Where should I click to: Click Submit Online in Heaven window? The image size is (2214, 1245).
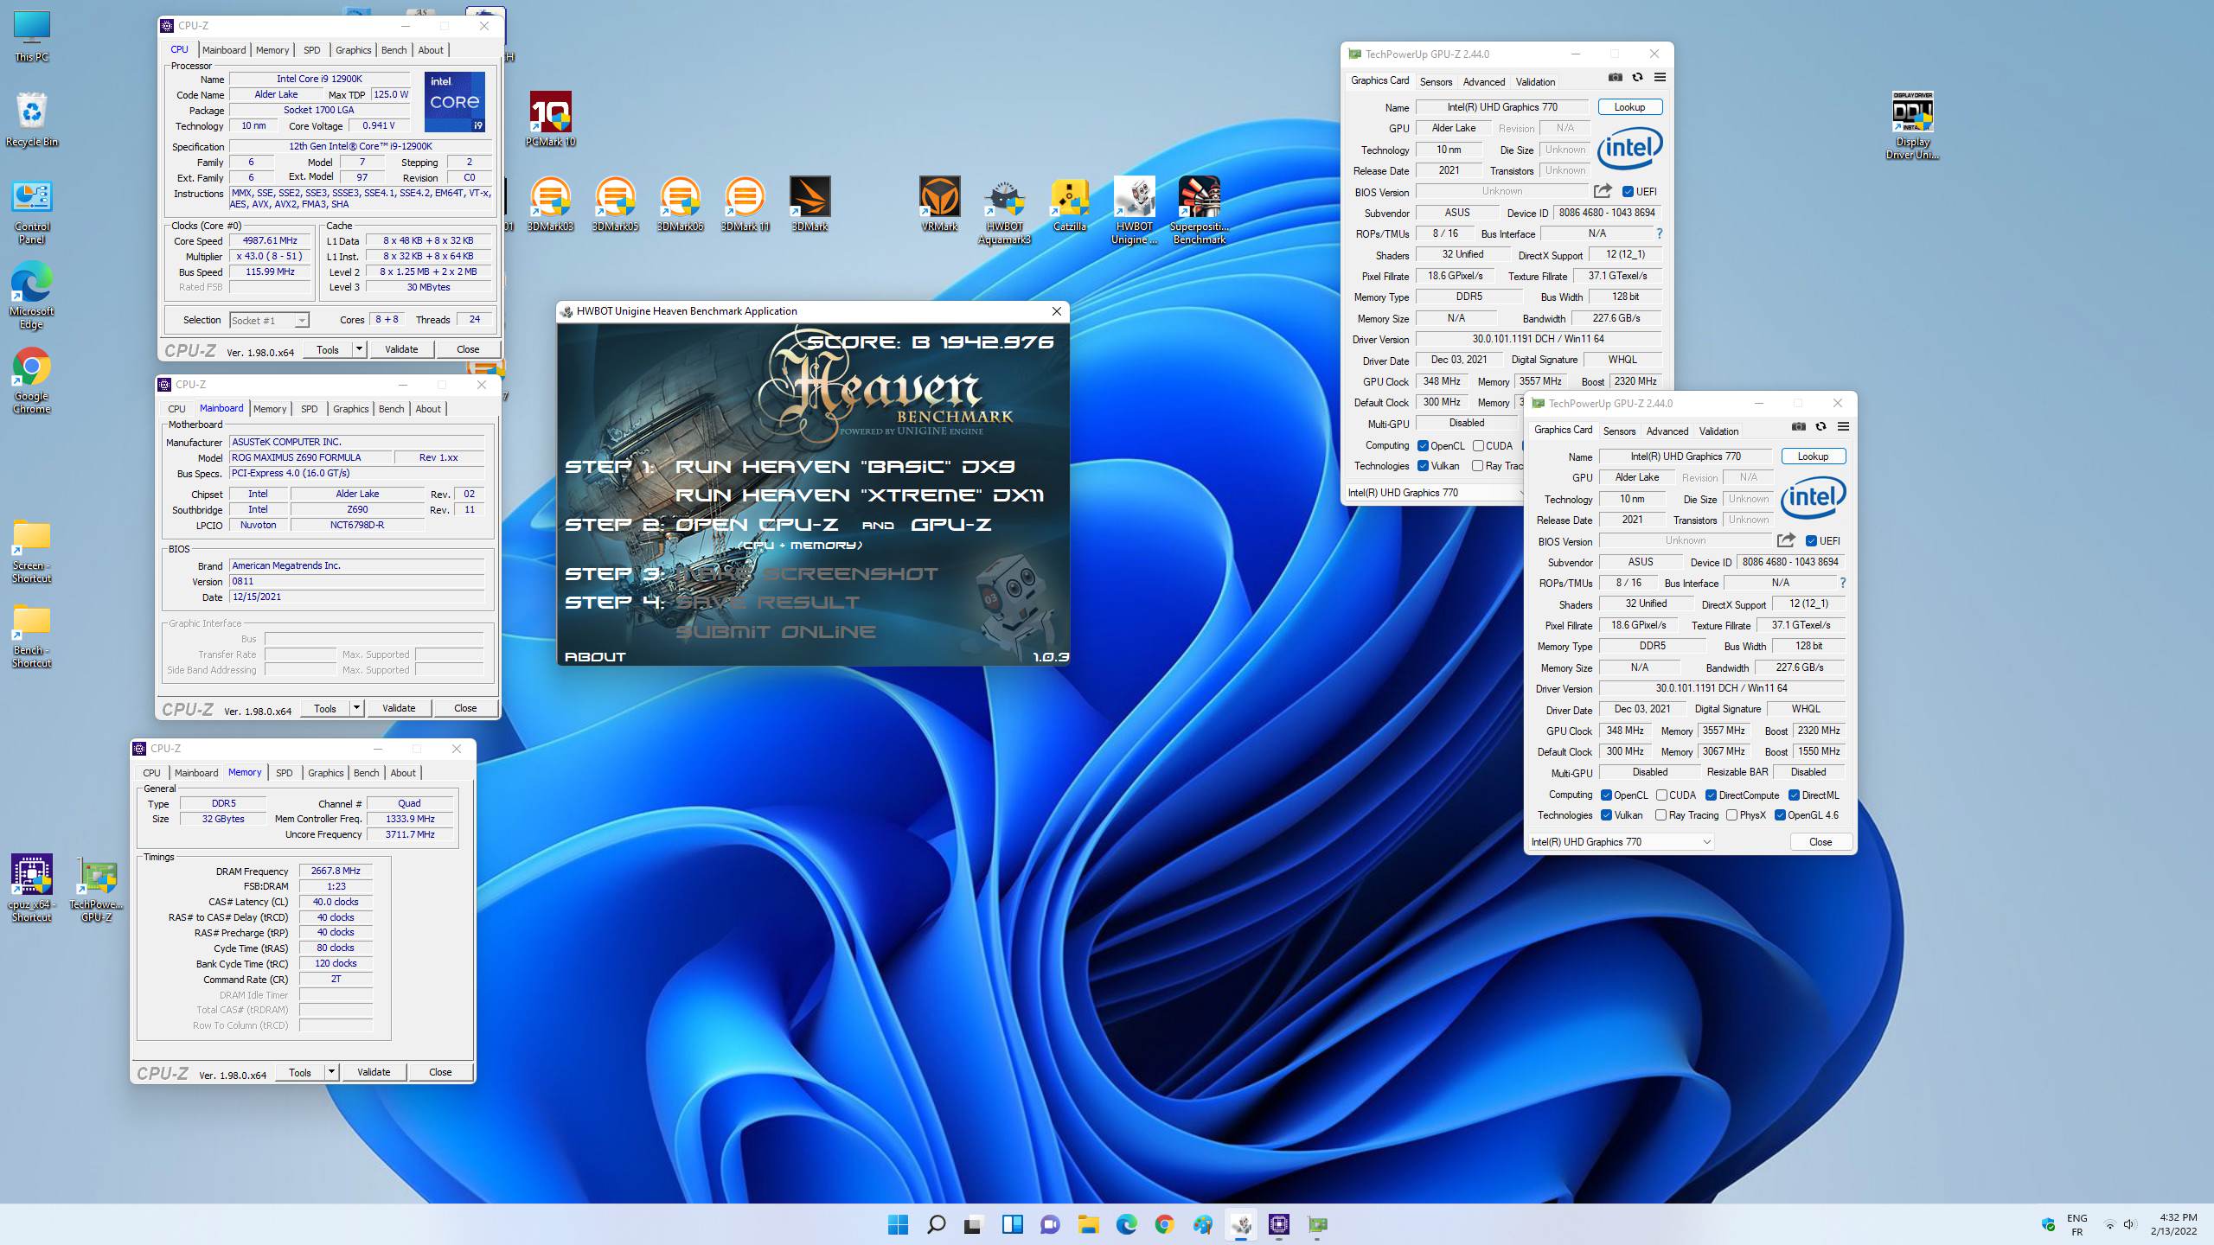tap(776, 632)
